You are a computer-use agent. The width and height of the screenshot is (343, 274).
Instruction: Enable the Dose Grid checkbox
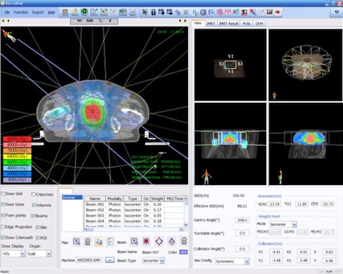(3, 194)
